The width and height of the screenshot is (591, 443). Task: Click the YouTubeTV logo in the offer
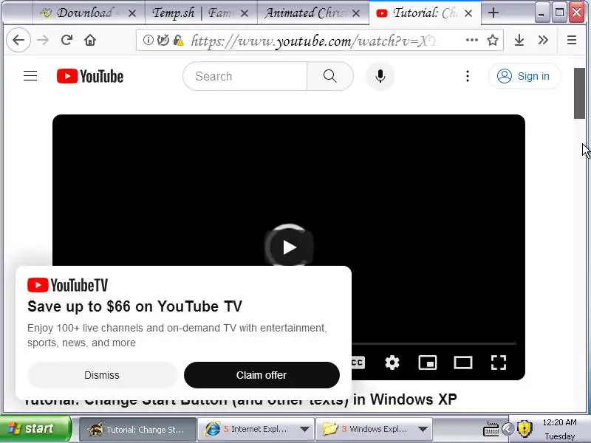click(68, 285)
